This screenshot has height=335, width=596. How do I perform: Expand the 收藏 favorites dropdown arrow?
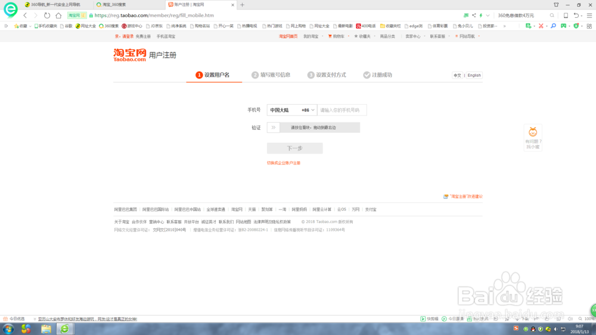(x=30, y=26)
